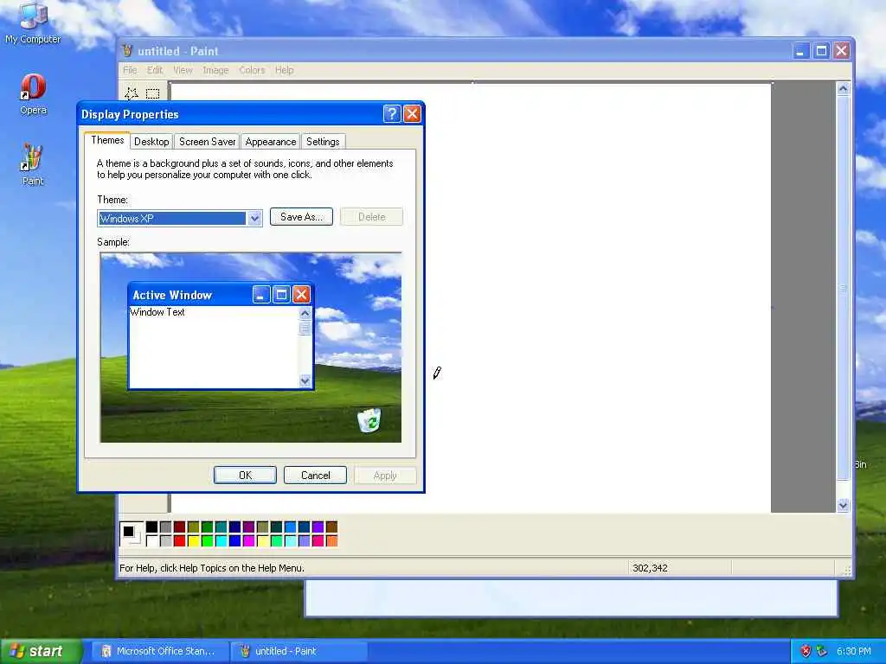This screenshot has height=664, width=886.
Task: Click the foreground/background color indicator box
Action: click(132, 533)
